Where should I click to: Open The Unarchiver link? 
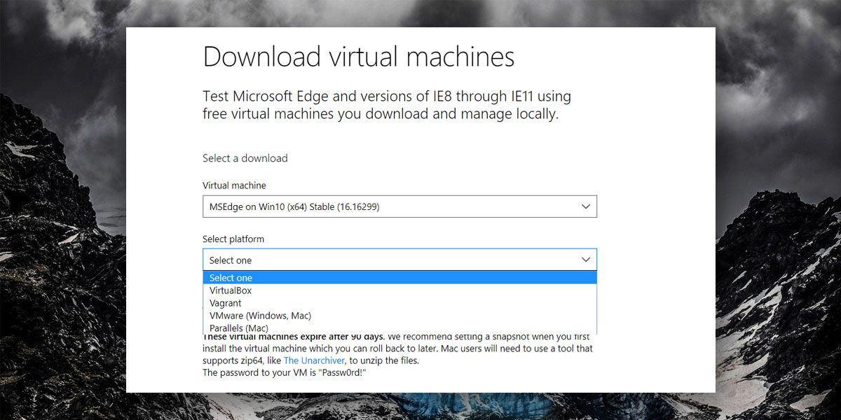[x=314, y=360]
